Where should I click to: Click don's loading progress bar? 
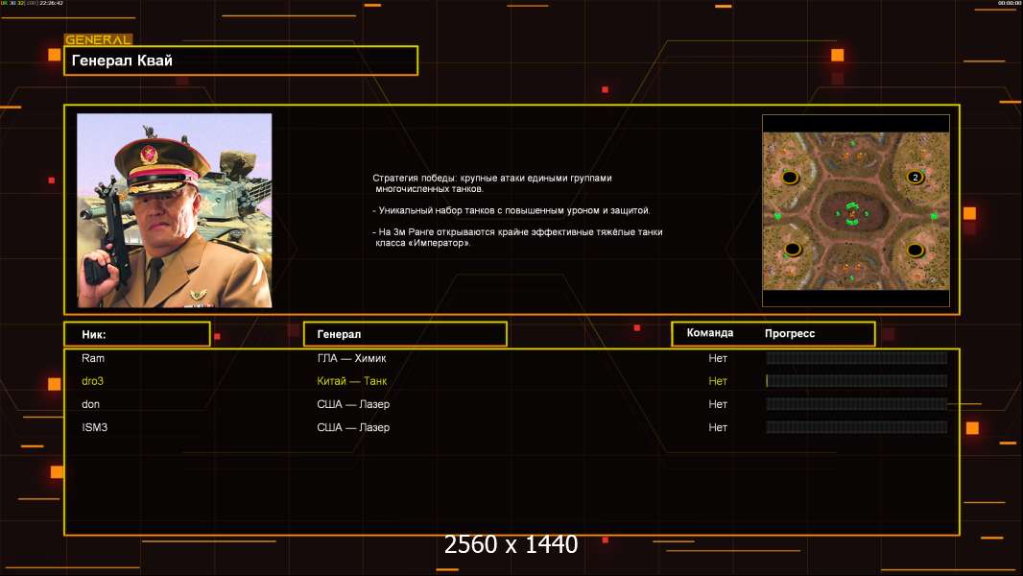tap(857, 404)
